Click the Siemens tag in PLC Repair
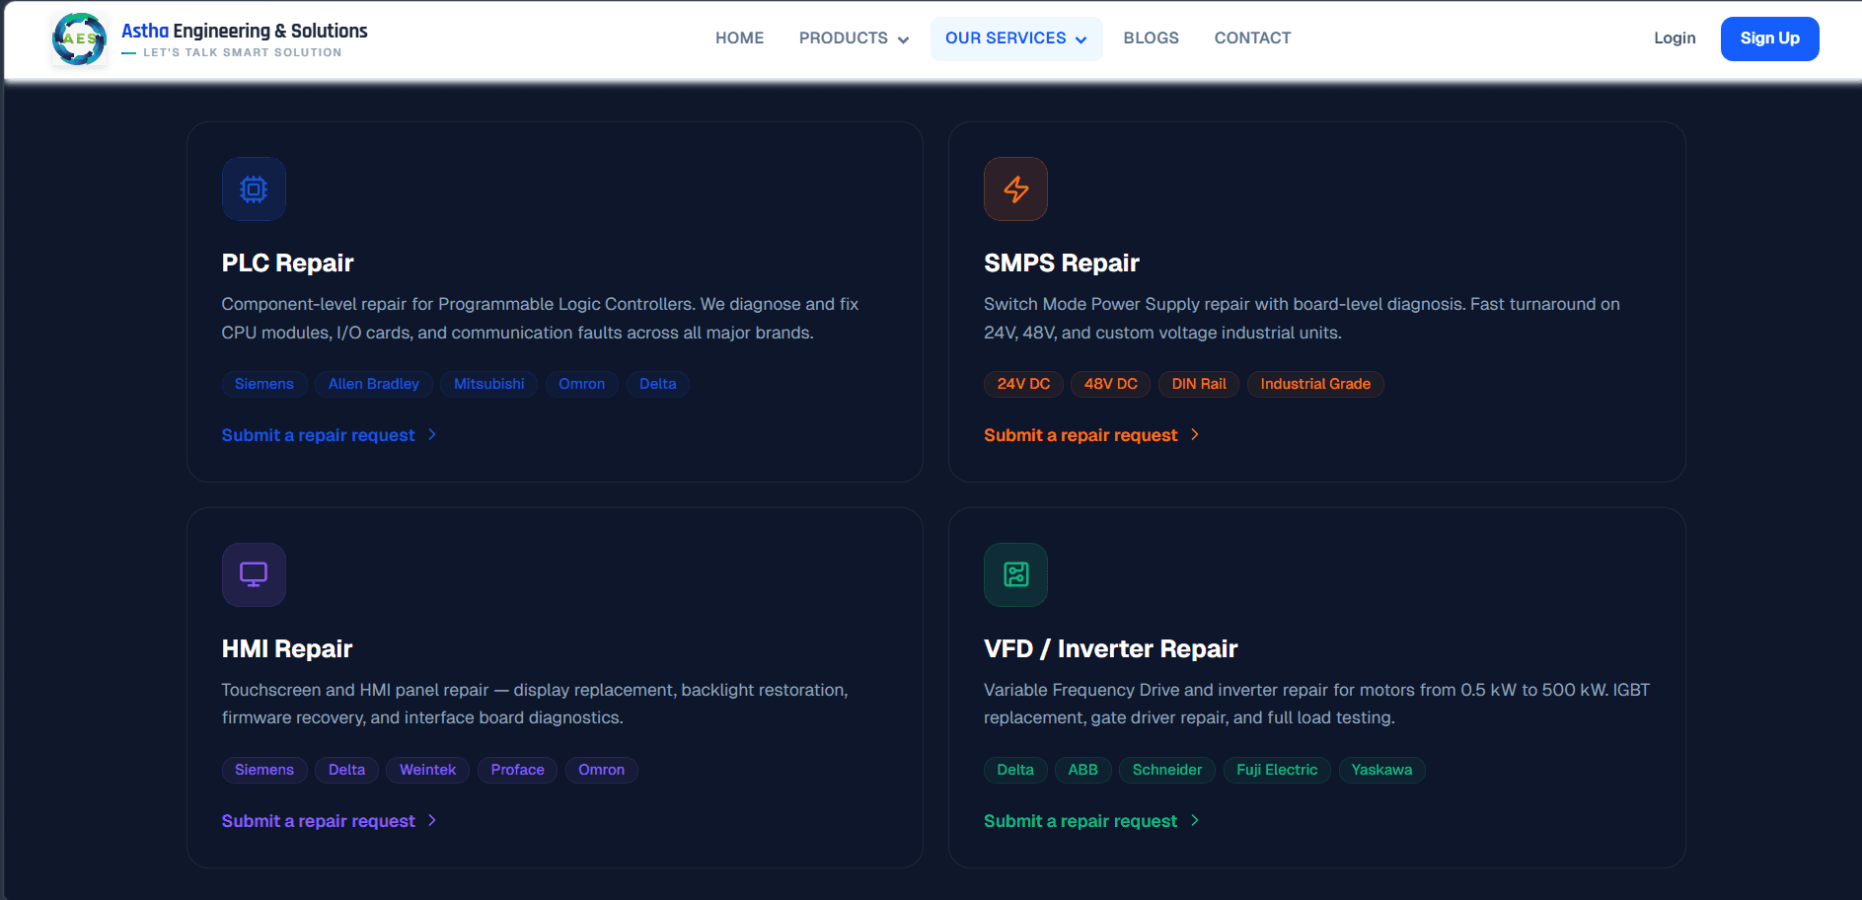The width and height of the screenshot is (1862, 900). 263,384
